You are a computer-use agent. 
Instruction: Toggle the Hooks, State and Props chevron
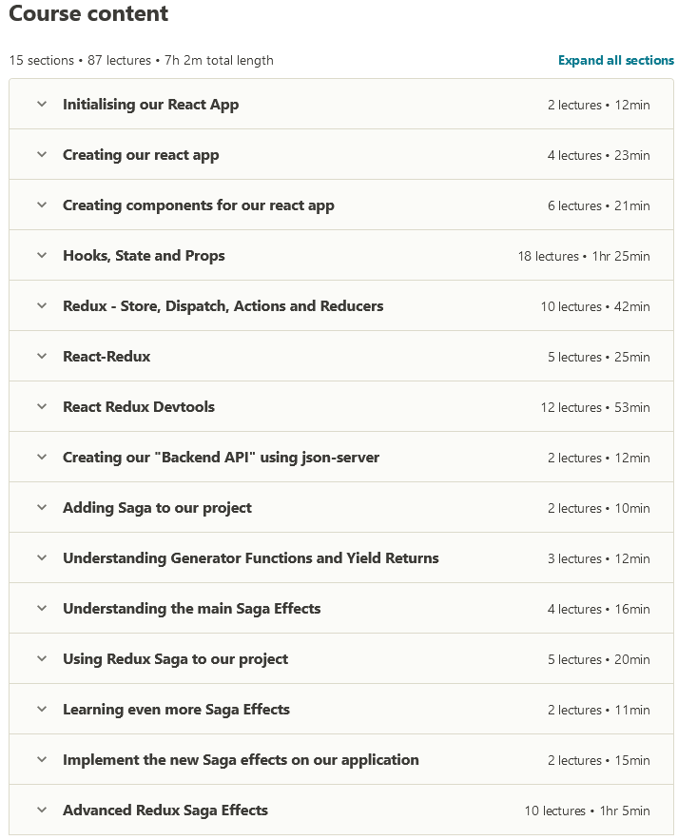click(x=42, y=256)
